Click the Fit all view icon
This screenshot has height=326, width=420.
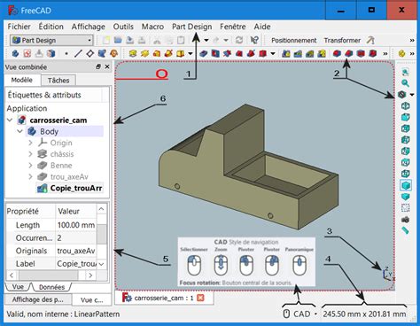[405, 72]
